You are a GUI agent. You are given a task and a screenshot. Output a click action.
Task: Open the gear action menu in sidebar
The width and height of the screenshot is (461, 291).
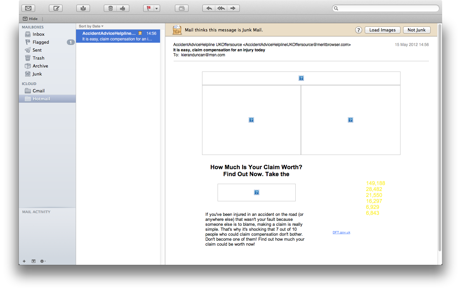[x=43, y=261]
